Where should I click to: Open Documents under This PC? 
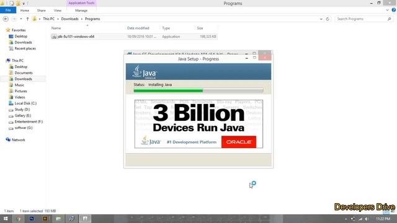click(x=24, y=73)
